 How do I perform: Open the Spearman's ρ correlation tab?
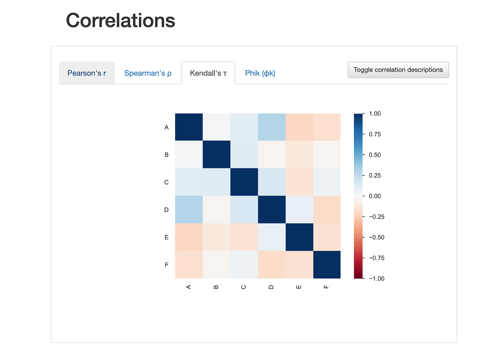point(148,73)
